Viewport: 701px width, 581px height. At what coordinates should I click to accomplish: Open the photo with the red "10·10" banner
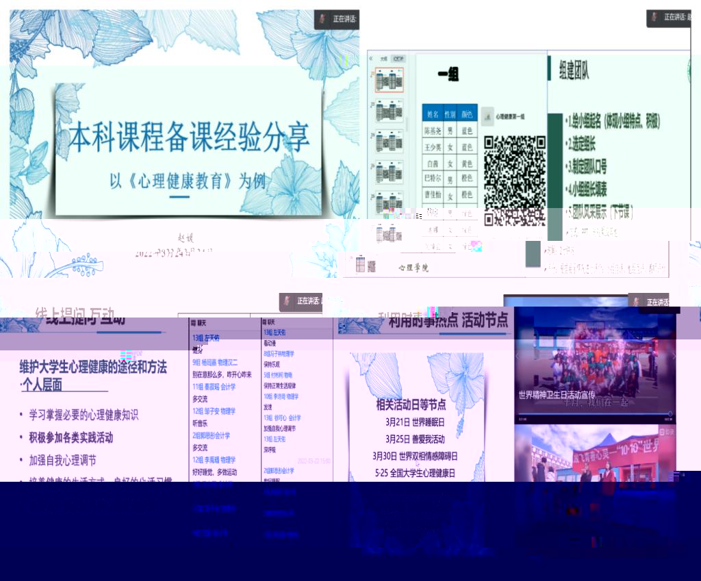click(595, 454)
